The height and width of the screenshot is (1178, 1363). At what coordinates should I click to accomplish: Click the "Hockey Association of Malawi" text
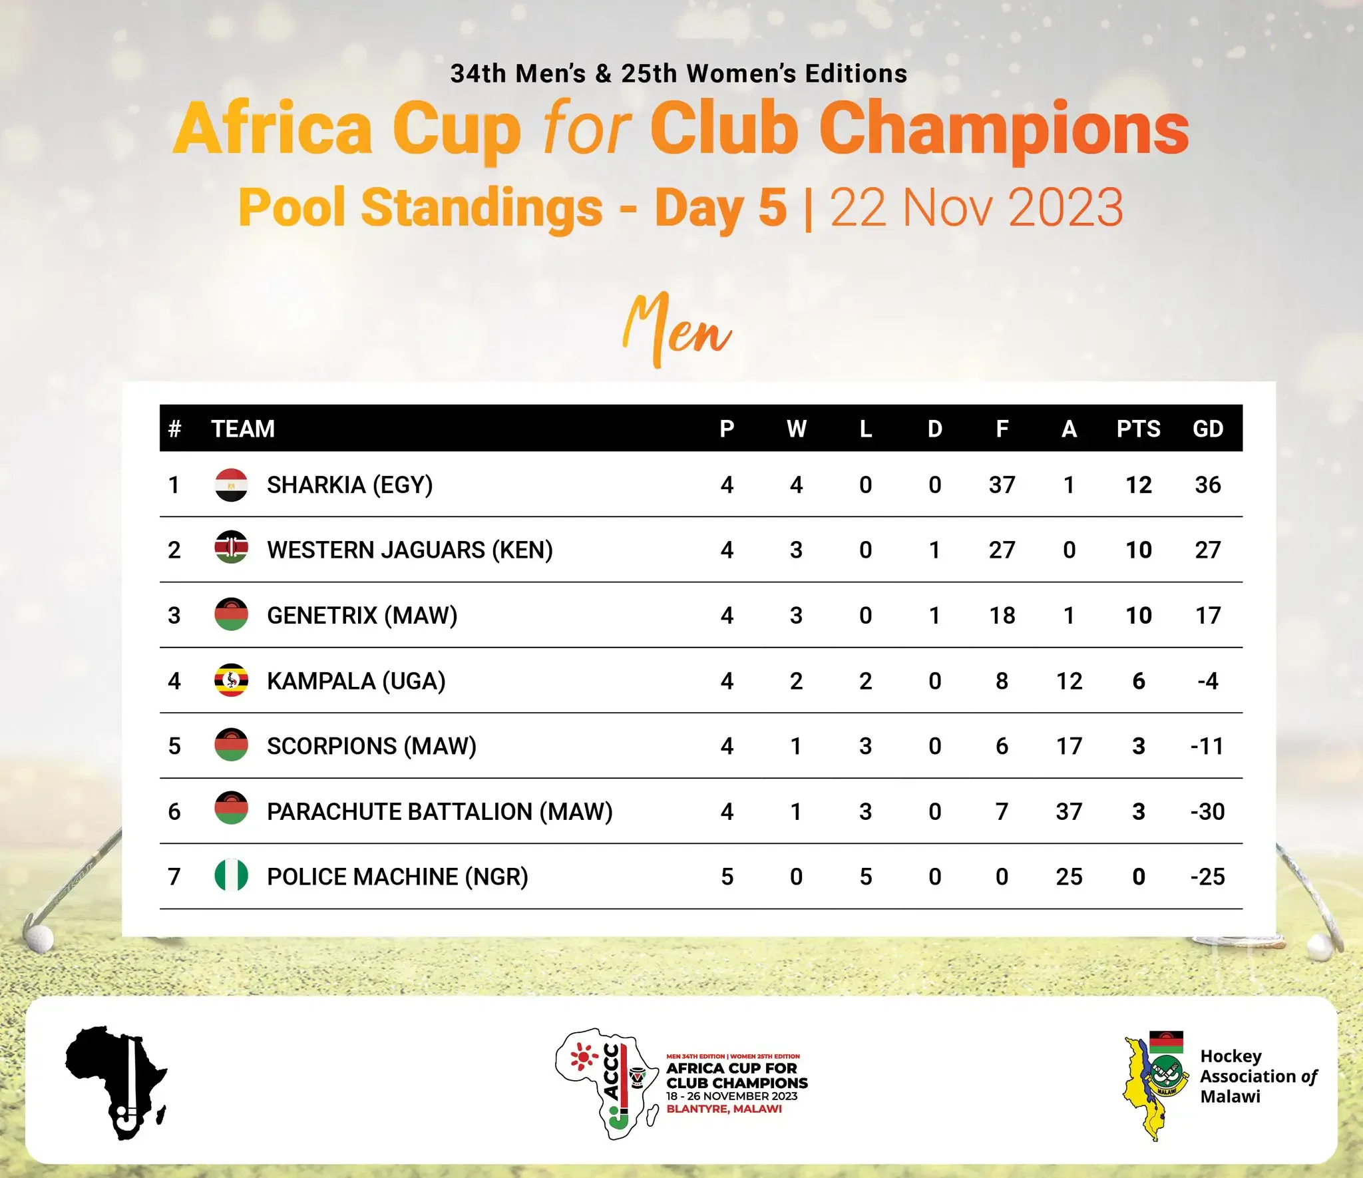click(x=1258, y=1077)
